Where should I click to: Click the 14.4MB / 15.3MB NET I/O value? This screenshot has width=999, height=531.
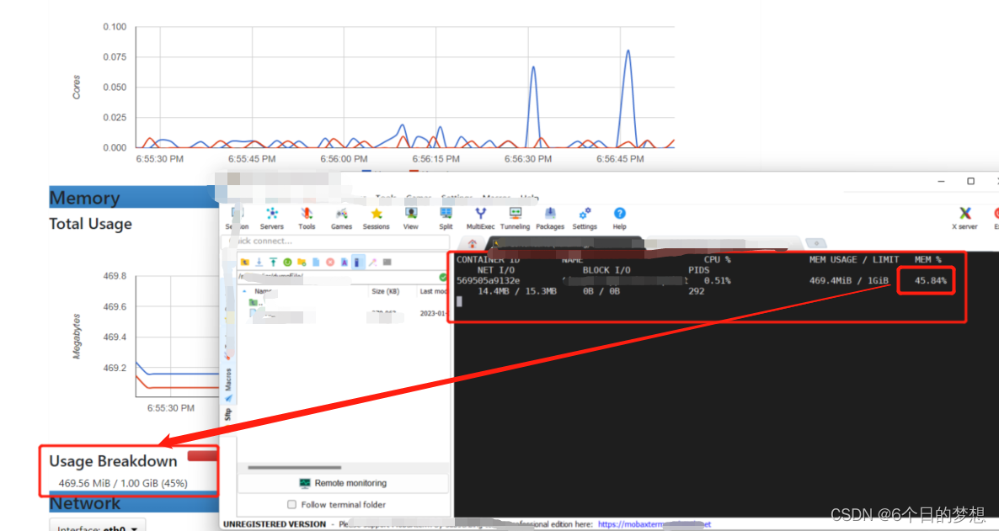(516, 292)
